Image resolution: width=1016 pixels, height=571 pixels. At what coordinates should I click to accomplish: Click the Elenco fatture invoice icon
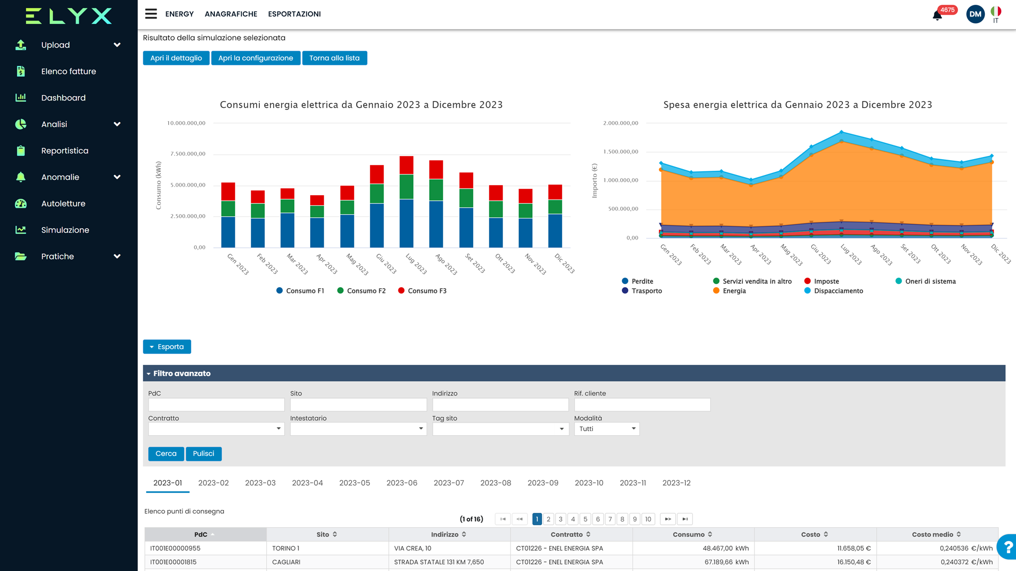21,71
